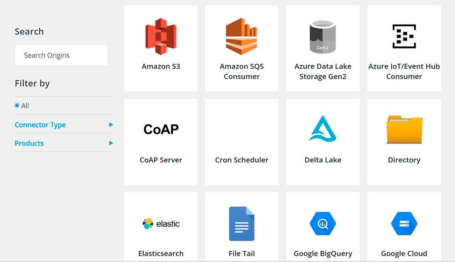455x262 pixels.
Task: Open the Delta Lake connector icon
Action: [x=323, y=129]
